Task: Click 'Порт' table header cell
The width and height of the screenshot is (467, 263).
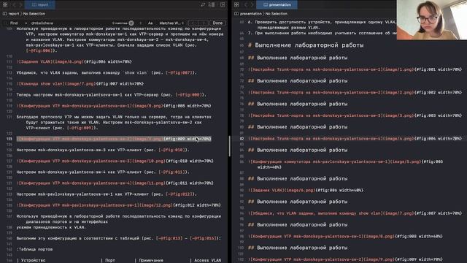Action: (110, 260)
